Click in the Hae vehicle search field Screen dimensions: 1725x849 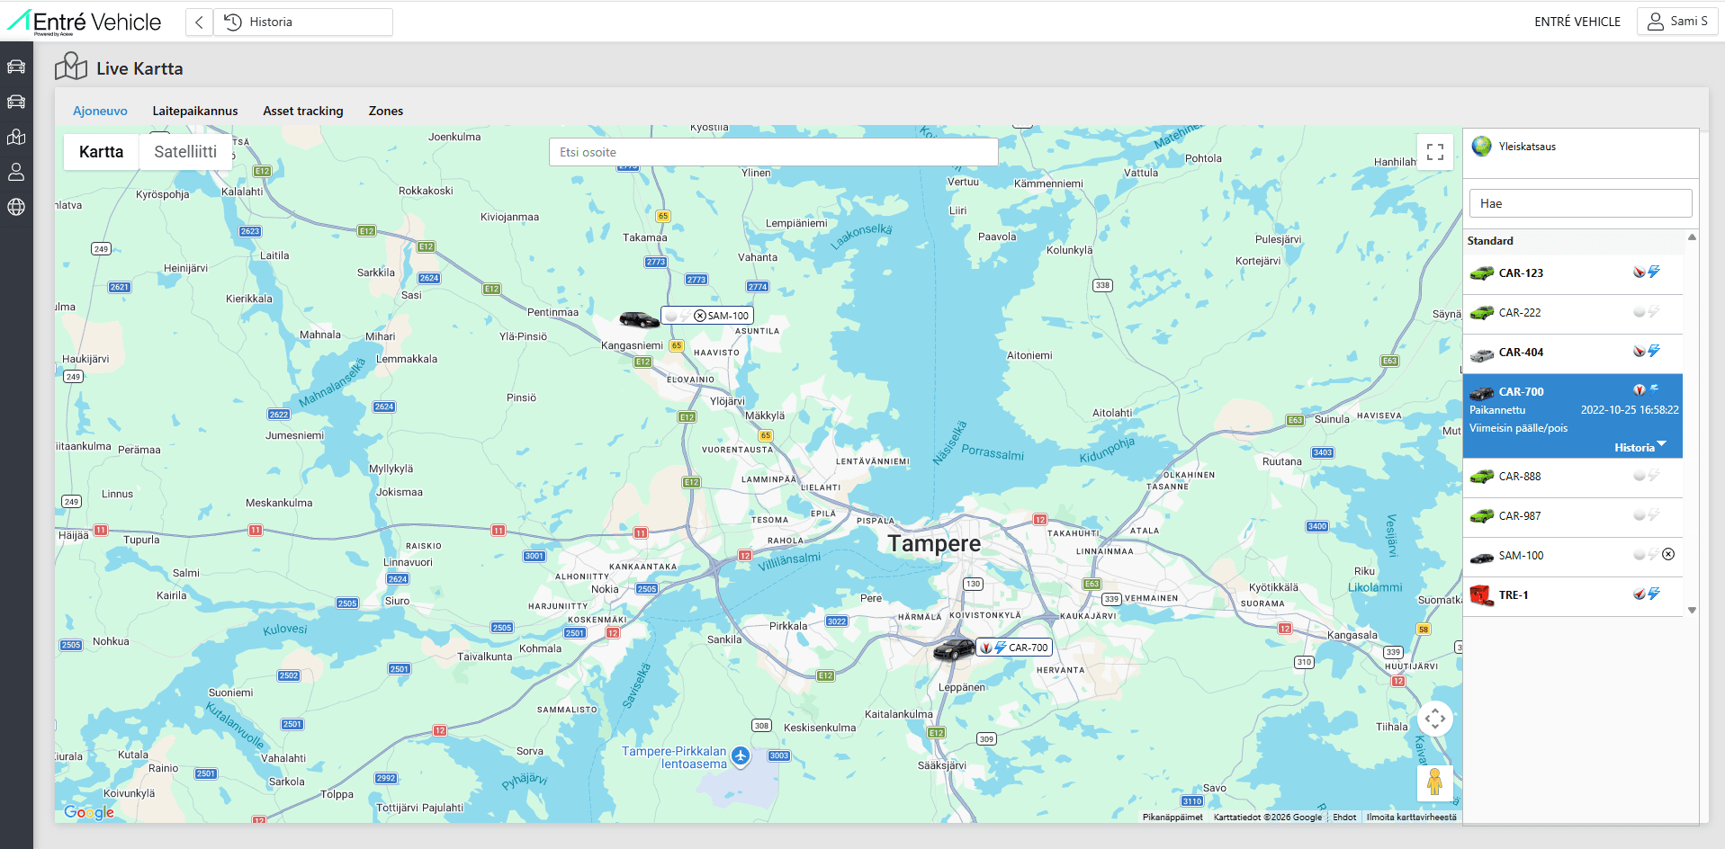tap(1581, 203)
